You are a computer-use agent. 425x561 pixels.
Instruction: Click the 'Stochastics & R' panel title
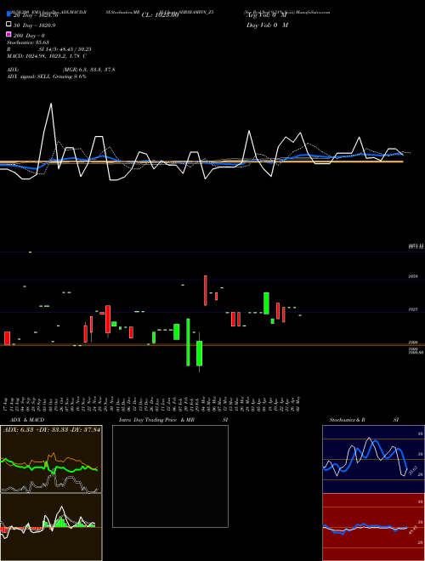pyautogui.click(x=347, y=420)
